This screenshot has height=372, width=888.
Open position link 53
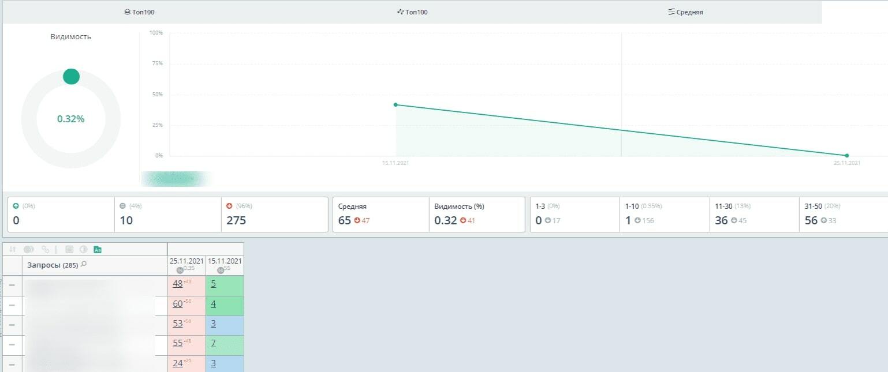[177, 324]
